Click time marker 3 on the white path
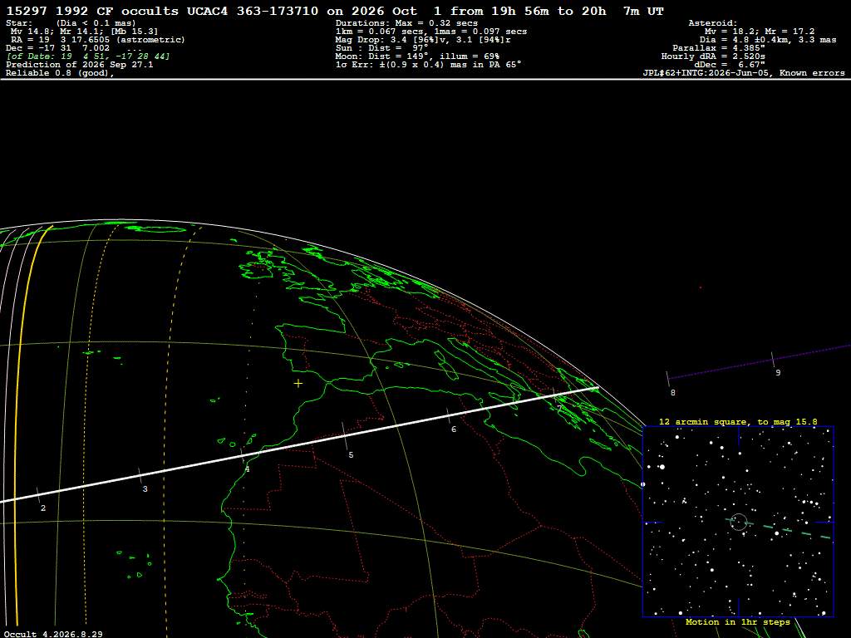 point(145,488)
